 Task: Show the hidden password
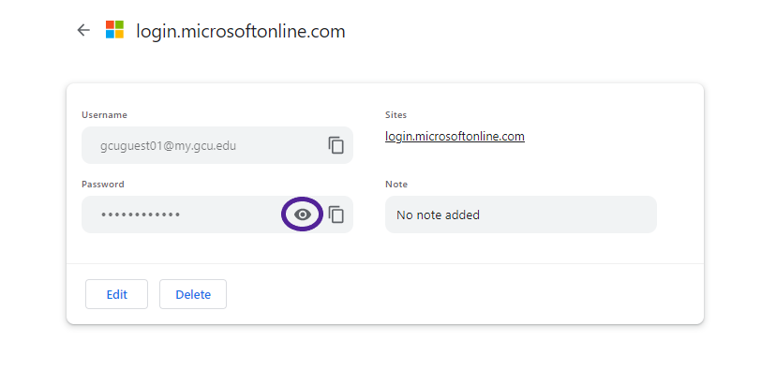pos(303,215)
